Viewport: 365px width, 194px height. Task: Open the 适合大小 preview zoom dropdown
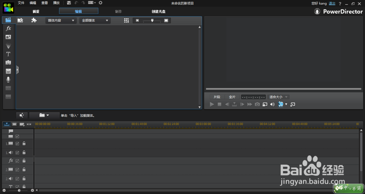pos(278,97)
